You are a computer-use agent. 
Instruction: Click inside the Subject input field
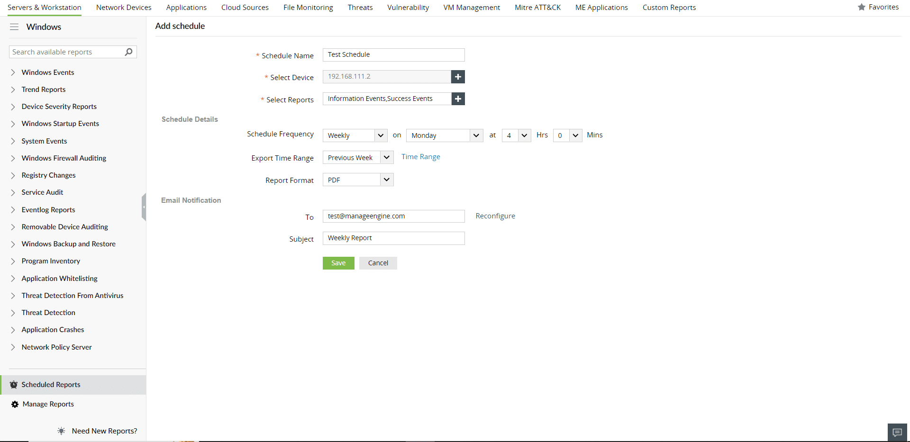click(393, 238)
